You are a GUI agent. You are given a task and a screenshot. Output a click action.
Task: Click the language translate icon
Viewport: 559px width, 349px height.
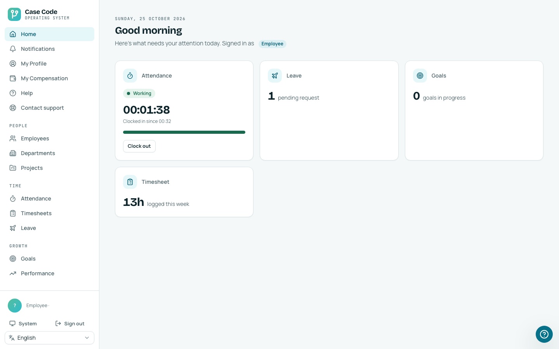[12, 338]
